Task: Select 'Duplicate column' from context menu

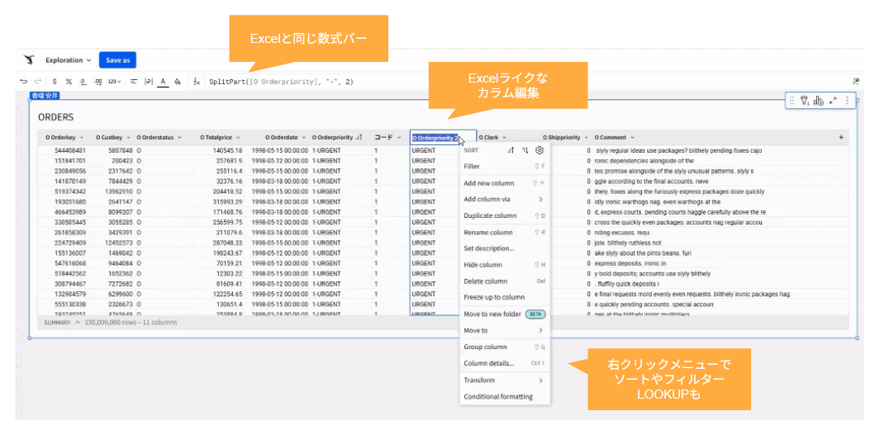Action: coord(491,215)
